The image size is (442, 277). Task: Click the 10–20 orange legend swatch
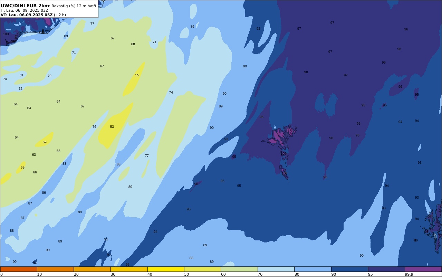tap(55, 269)
